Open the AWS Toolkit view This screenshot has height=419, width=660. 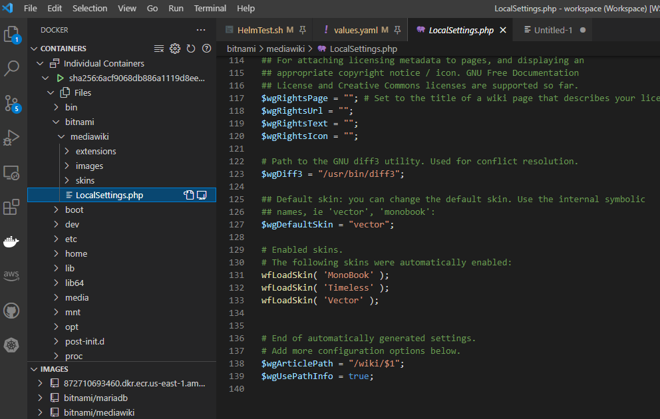pyautogui.click(x=11, y=275)
